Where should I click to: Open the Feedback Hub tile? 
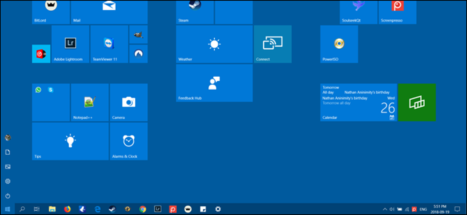[214, 83]
